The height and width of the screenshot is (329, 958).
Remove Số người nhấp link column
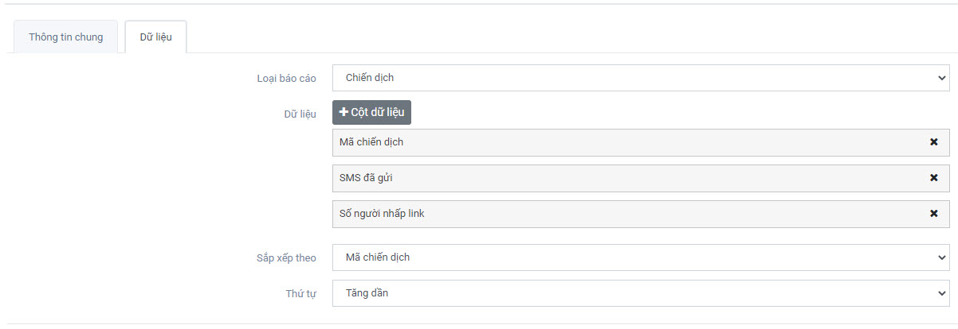coord(933,214)
